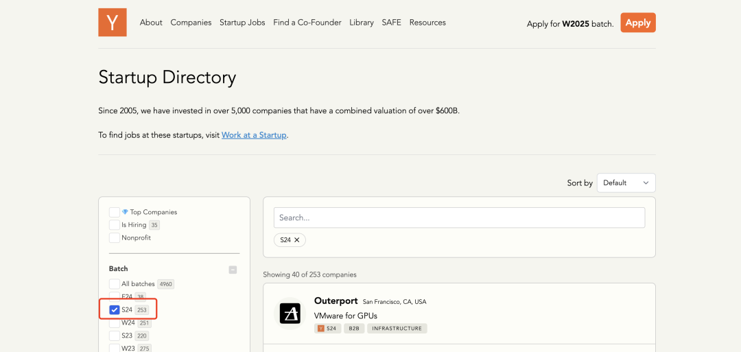This screenshot has width=741, height=352.
Task: Collapse the Batch filter section
Action: [x=233, y=270]
